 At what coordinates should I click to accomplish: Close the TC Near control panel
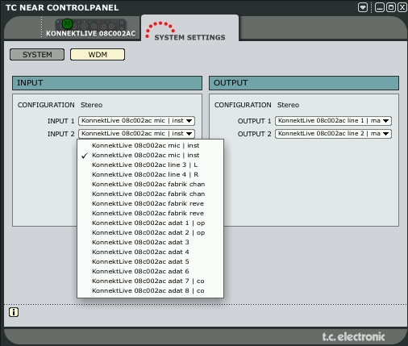tap(402, 7)
